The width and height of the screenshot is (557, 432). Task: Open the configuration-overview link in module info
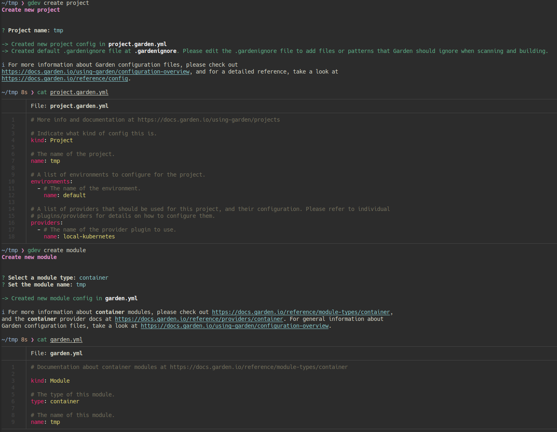point(235,326)
